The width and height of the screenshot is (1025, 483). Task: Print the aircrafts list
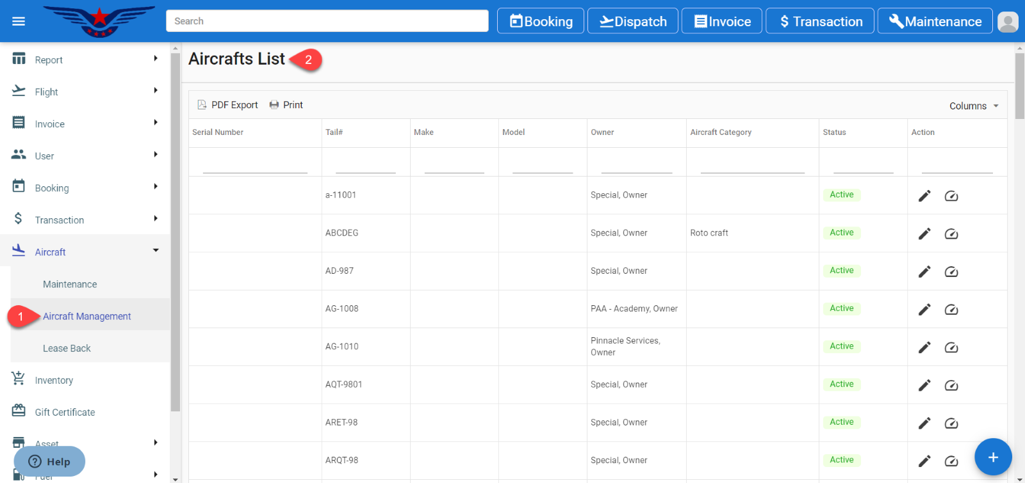(286, 105)
